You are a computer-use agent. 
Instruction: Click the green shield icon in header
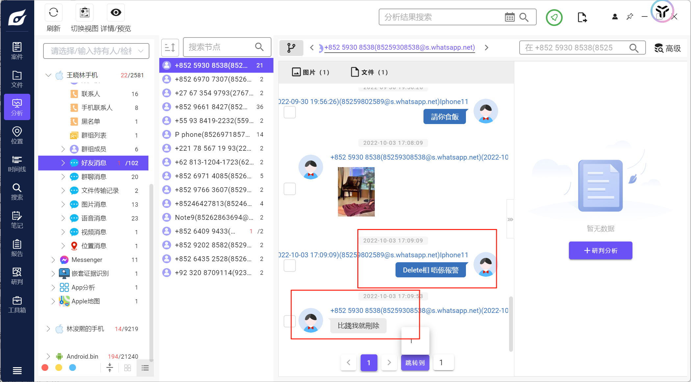tap(554, 17)
